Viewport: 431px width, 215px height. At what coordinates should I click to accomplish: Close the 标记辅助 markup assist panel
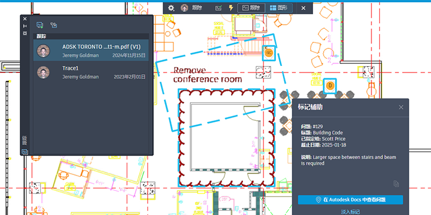point(401,107)
